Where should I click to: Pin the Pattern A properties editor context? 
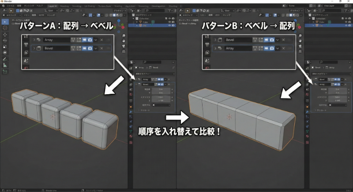coord(173,67)
